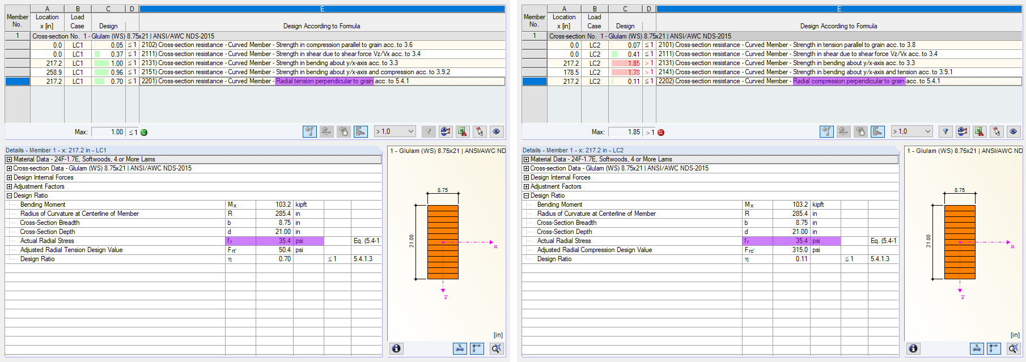Click the Max value field showing 1.85
This screenshot has width=1026, height=362.
[625, 132]
